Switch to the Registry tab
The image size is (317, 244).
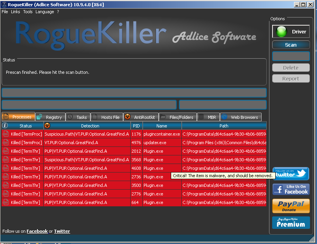(x=50, y=117)
